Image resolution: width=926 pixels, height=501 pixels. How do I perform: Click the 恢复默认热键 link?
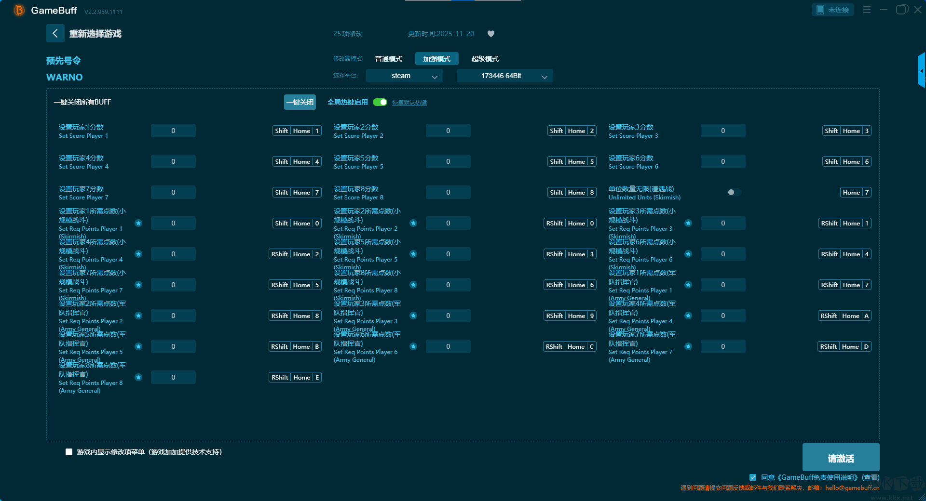(409, 103)
